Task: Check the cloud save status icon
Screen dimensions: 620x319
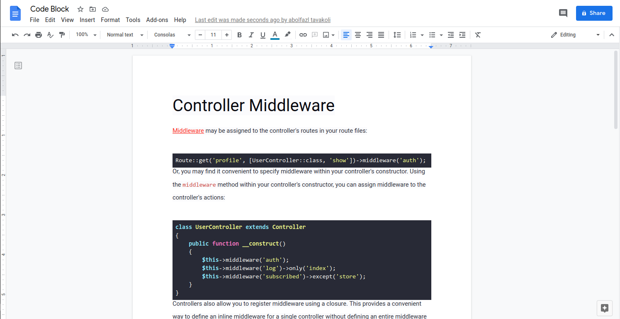Action: (x=105, y=9)
